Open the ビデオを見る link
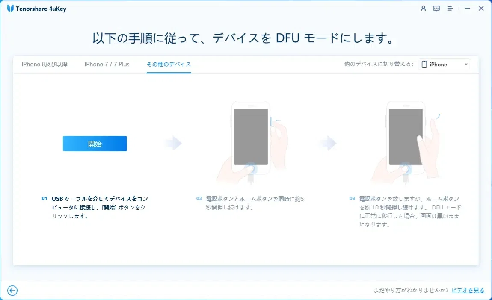 [468, 290]
